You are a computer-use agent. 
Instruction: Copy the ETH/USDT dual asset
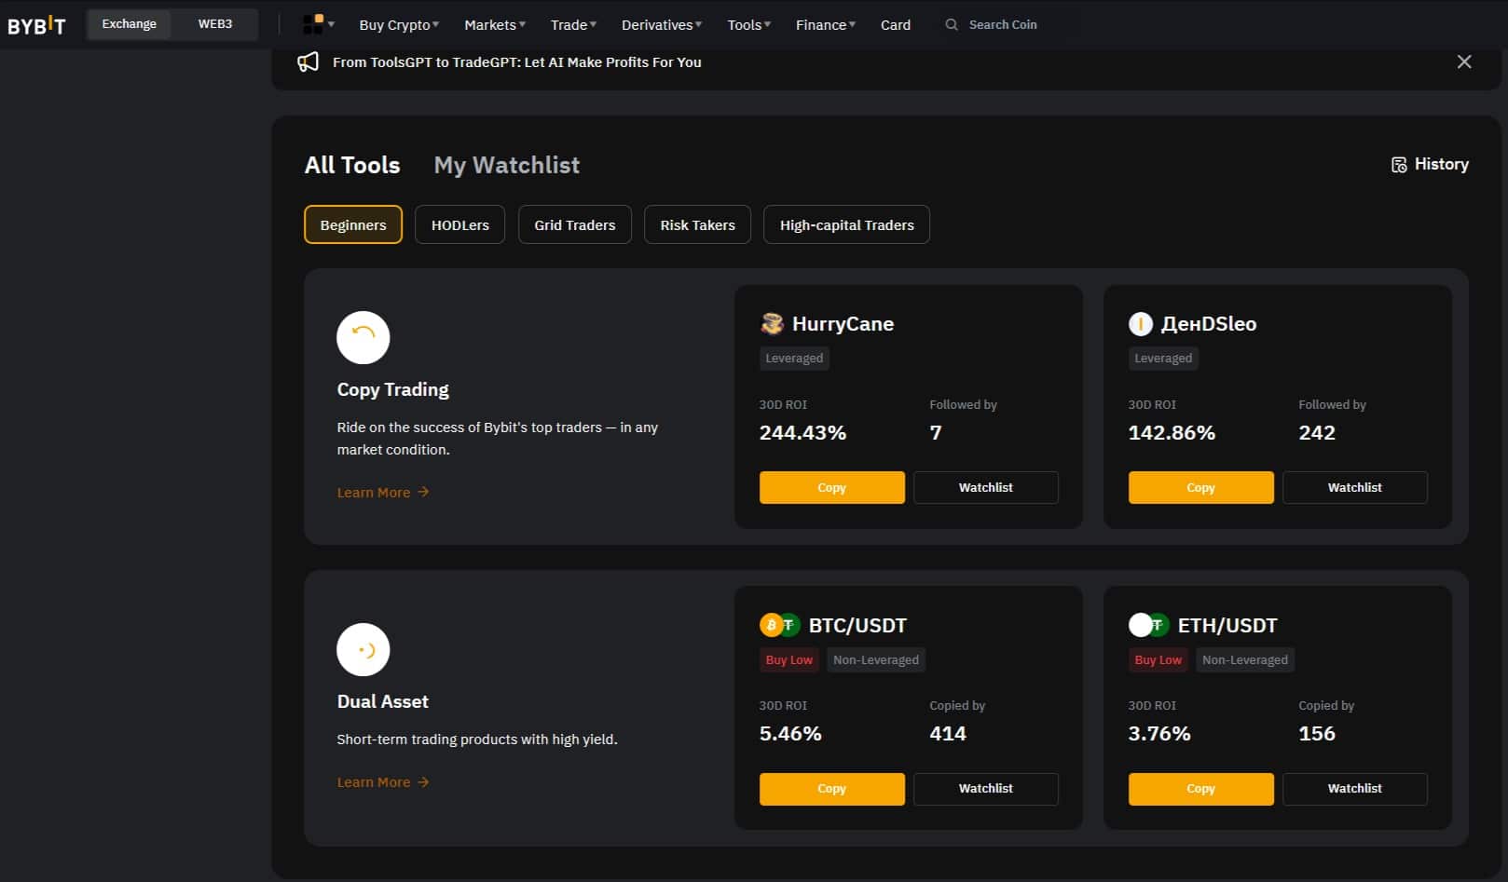click(1201, 789)
